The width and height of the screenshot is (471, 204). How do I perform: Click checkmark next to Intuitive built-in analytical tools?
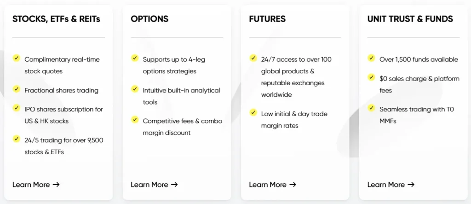pyautogui.click(x=135, y=89)
